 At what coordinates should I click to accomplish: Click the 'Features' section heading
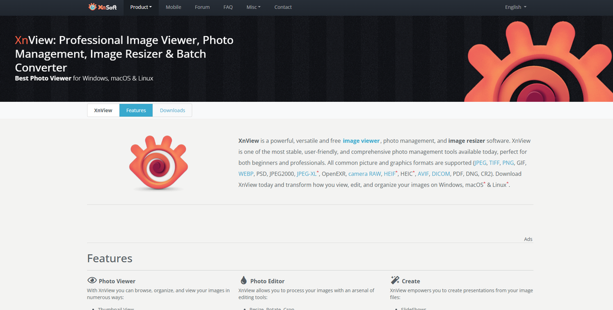[x=110, y=259]
